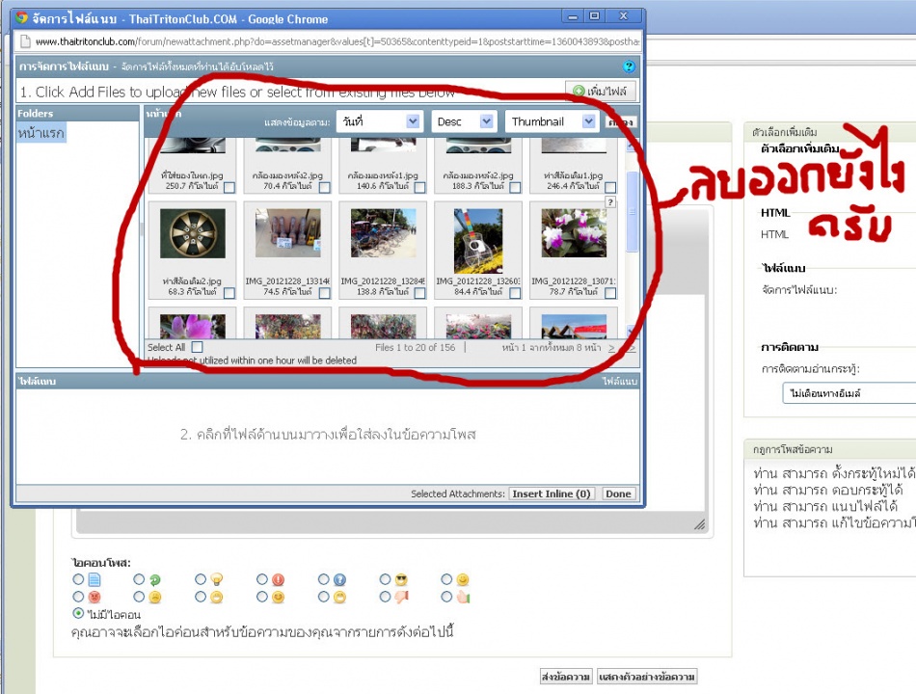Tick the checkbox for the 138.8 KB file
This screenshot has width=916, height=694.
420,293
